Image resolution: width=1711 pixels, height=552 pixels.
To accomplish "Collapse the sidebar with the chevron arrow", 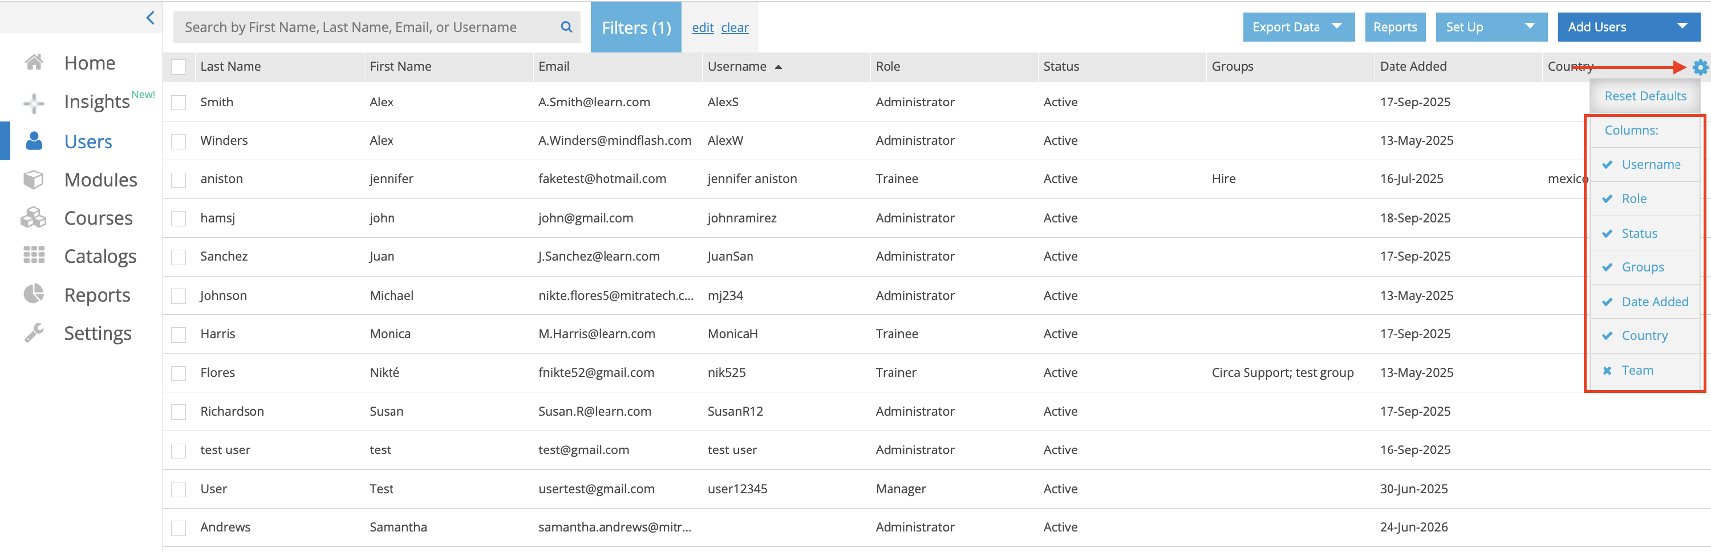I will point(150,18).
